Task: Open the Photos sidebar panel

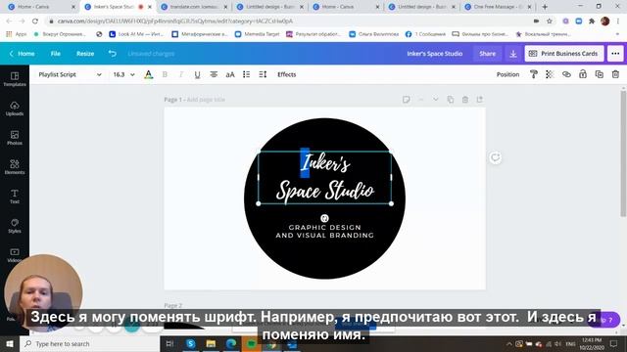Action: pos(15,138)
